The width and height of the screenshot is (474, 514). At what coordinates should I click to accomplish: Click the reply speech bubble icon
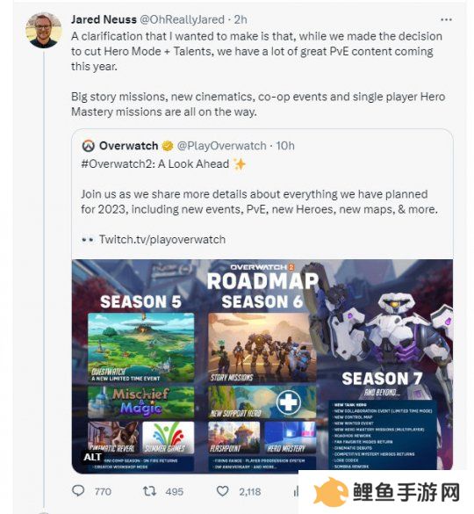tap(78, 491)
